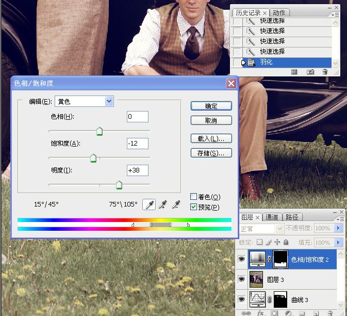Screen dimensions: 347x316
Task: Open the History panel options menu
Action: [x=335, y=14]
